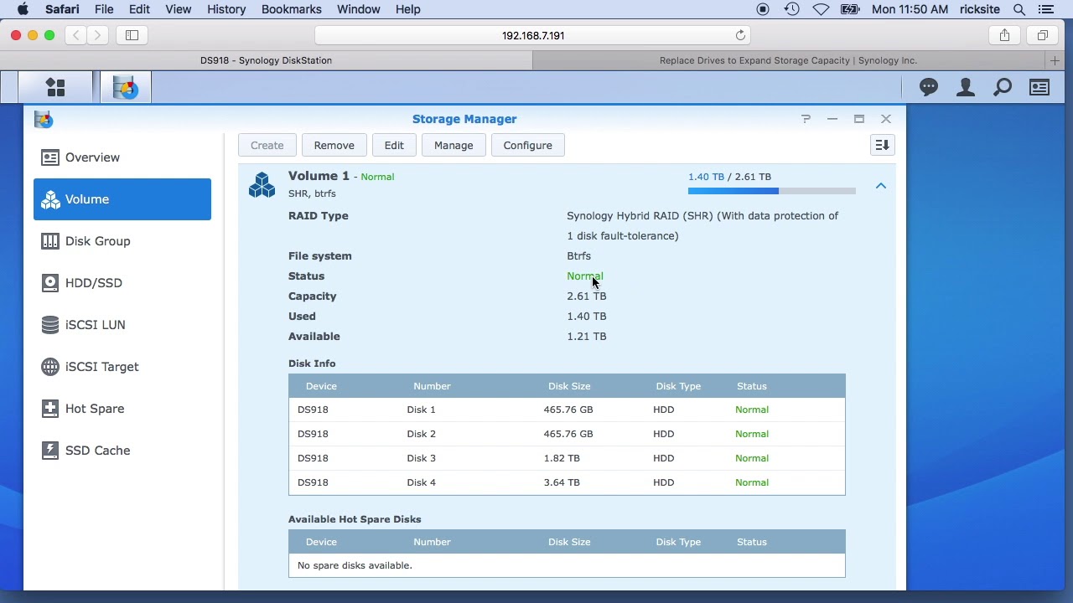Viewport: 1073px width, 603px height.
Task: Open the iSCSI Target section
Action: pos(122,367)
